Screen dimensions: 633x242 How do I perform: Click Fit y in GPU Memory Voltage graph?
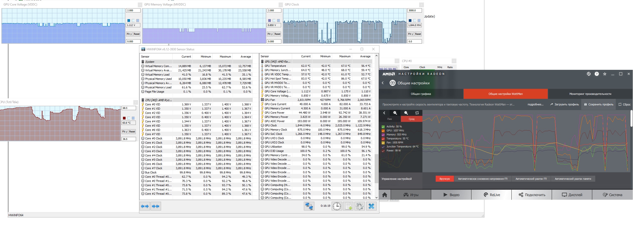[x=270, y=34]
